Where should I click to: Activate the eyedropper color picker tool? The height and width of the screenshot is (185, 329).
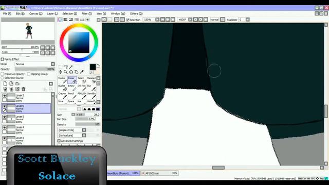[x=82, y=72]
